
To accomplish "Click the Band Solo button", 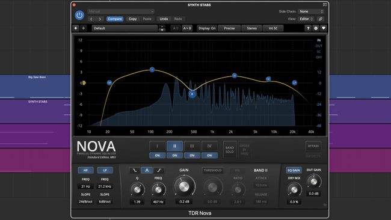I will [229, 150].
